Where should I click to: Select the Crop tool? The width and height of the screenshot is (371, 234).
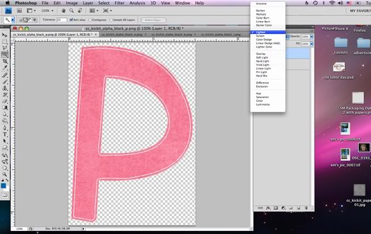4,61
